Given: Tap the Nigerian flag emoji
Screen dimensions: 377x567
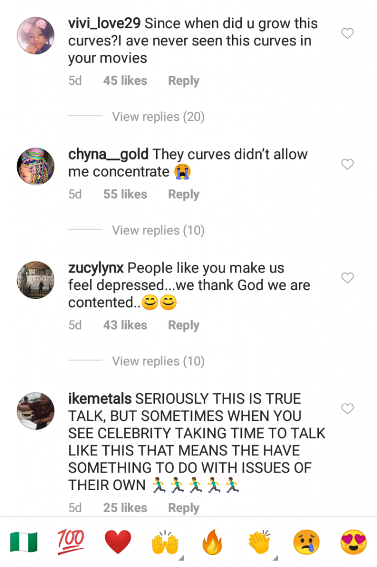Looking at the screenshot, I should [24, 542].
